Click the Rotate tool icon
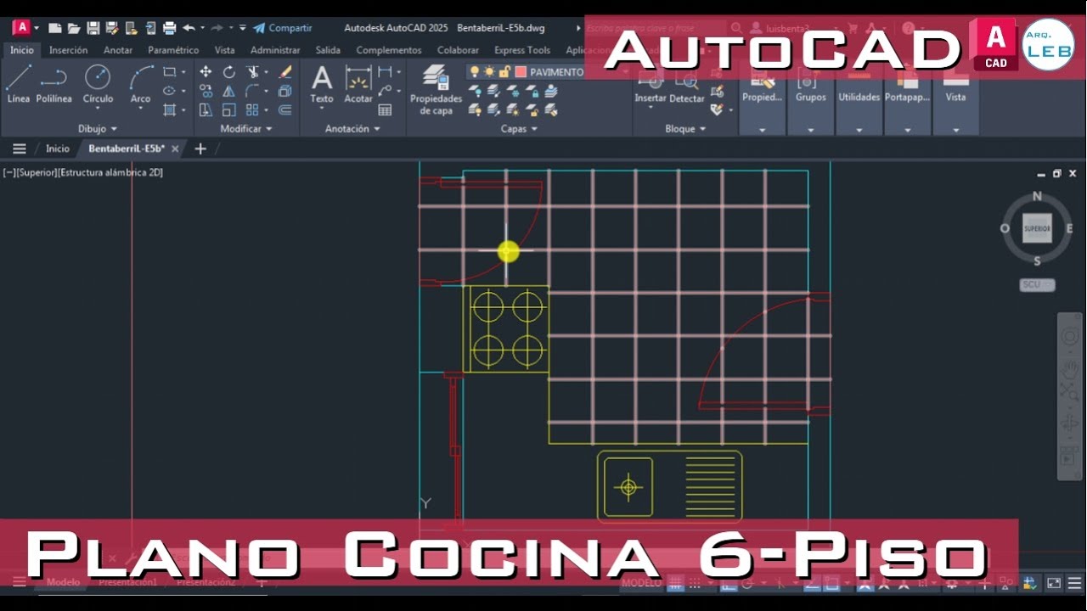Image resolution: width=1087 pixels, height=611 pixels. [x=229, y=72]
